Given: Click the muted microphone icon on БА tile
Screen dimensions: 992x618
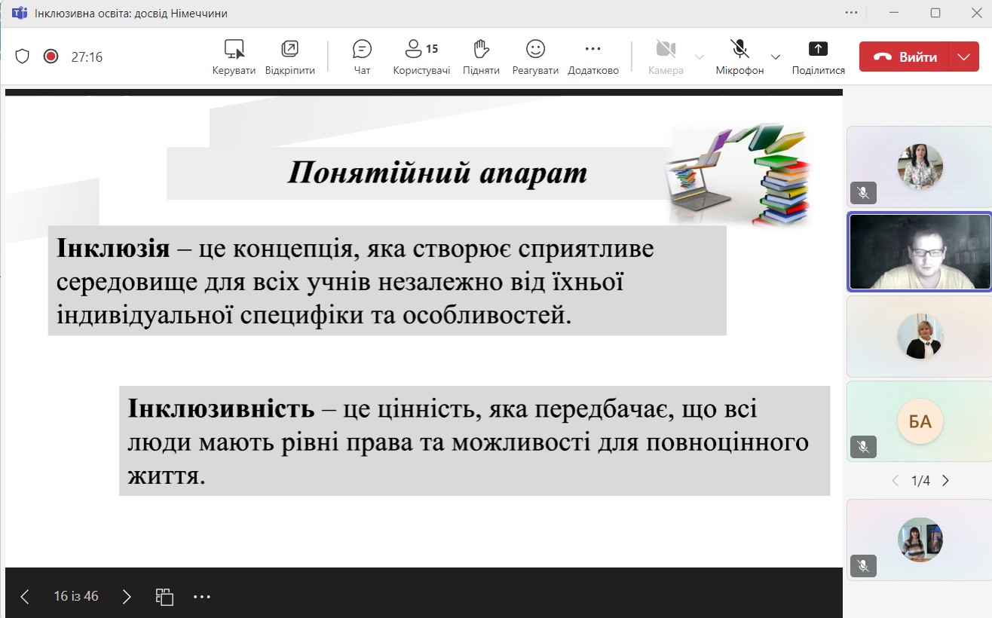Looking at the screenshot, I should click(864, 447).
